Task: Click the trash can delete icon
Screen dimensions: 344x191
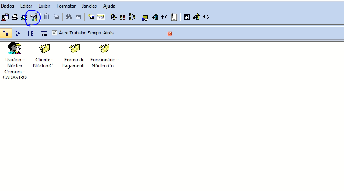Action: 46,17
